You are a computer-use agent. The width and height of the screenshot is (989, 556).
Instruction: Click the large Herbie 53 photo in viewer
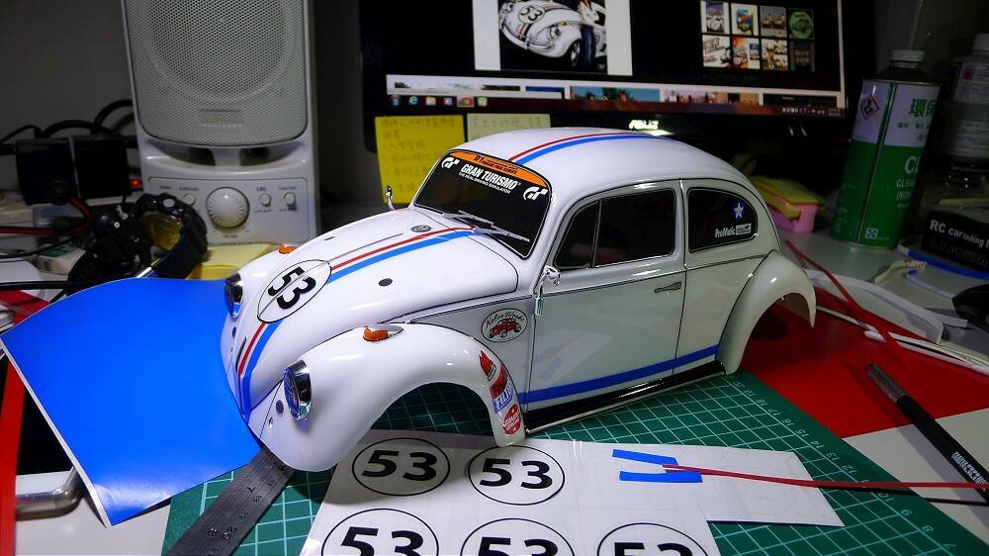[552, 35]
